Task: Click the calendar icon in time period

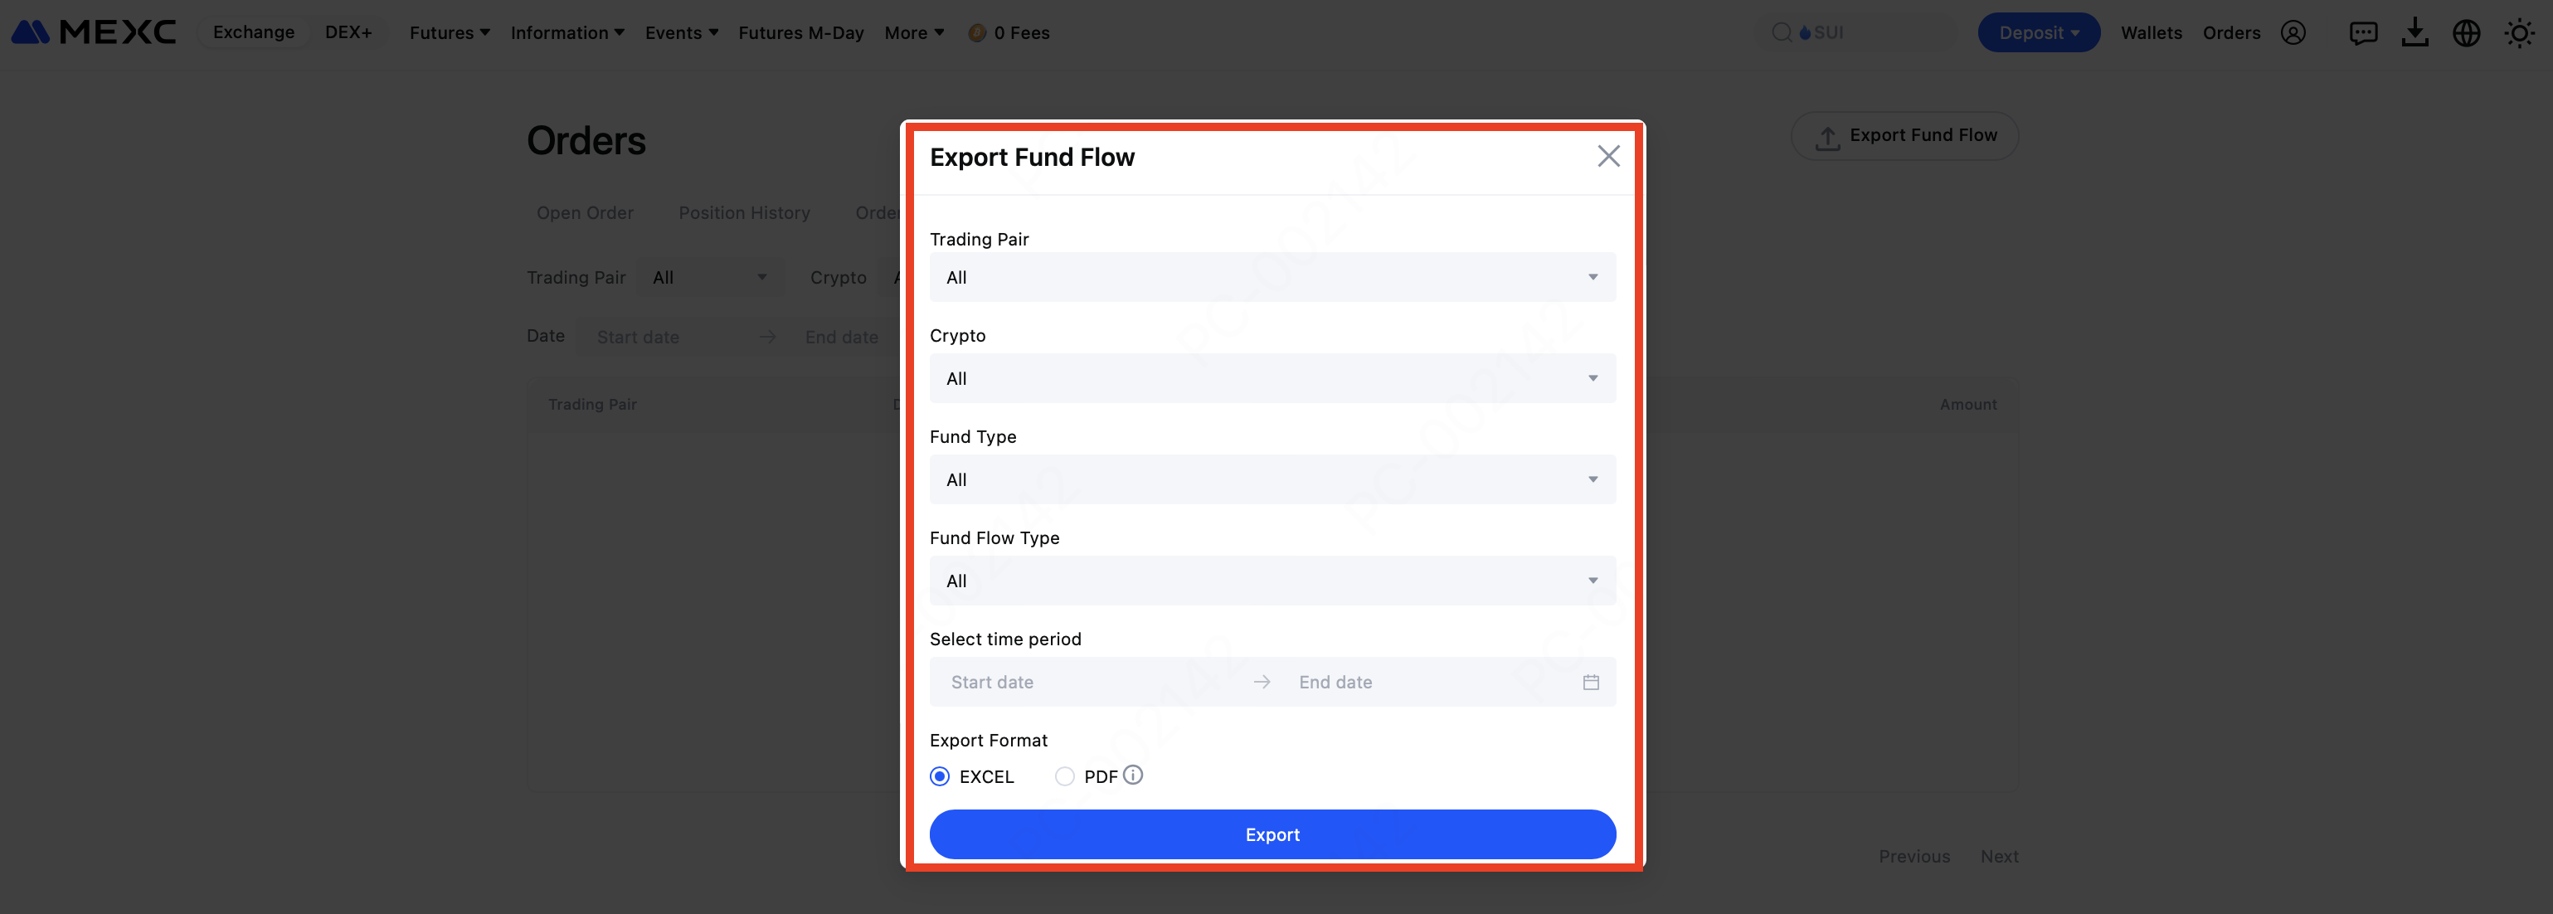Action: coord(1591,682)
